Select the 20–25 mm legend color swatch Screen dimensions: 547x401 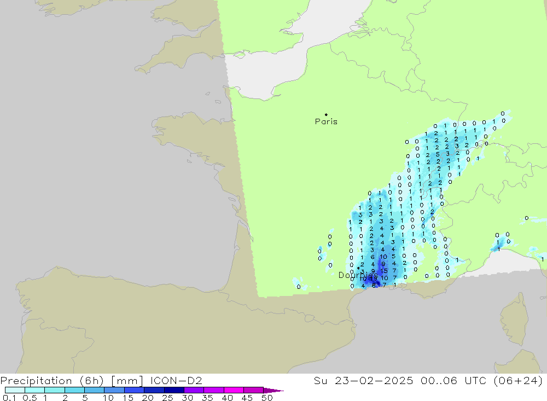154,390
